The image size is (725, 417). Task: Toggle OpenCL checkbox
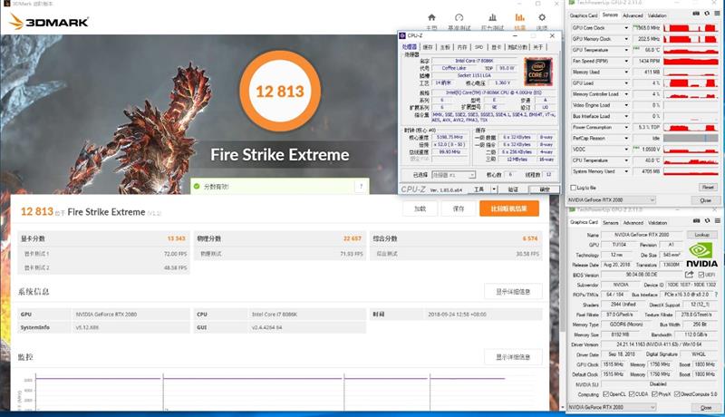[605, 394]
